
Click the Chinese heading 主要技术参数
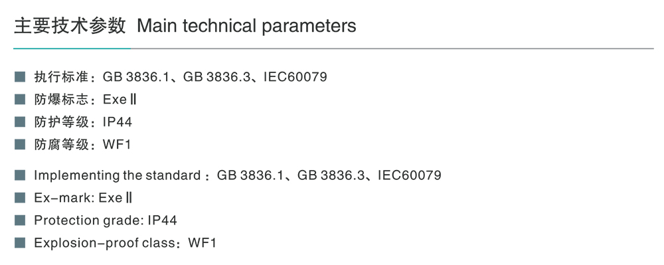click(70, 26)
